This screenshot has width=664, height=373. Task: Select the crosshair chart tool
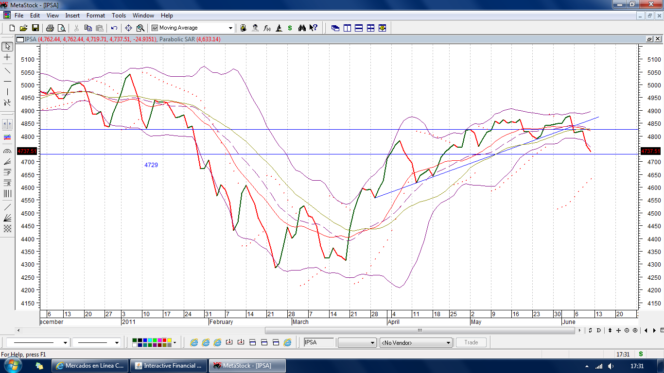(x=129, y=28)
